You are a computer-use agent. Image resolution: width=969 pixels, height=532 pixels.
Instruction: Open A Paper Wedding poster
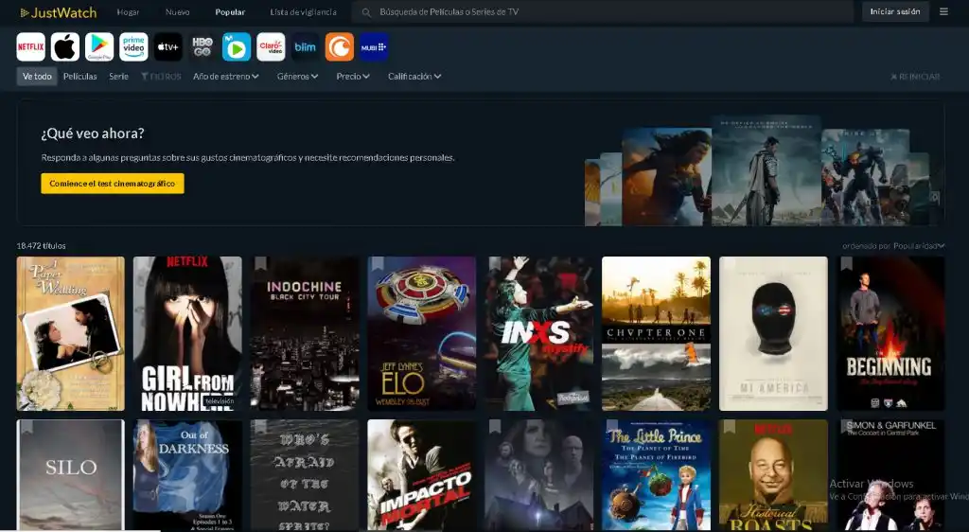70,333
